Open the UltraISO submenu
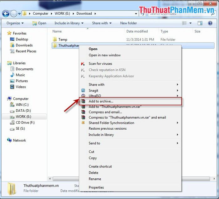219x199 pixels. coord(130,96)
